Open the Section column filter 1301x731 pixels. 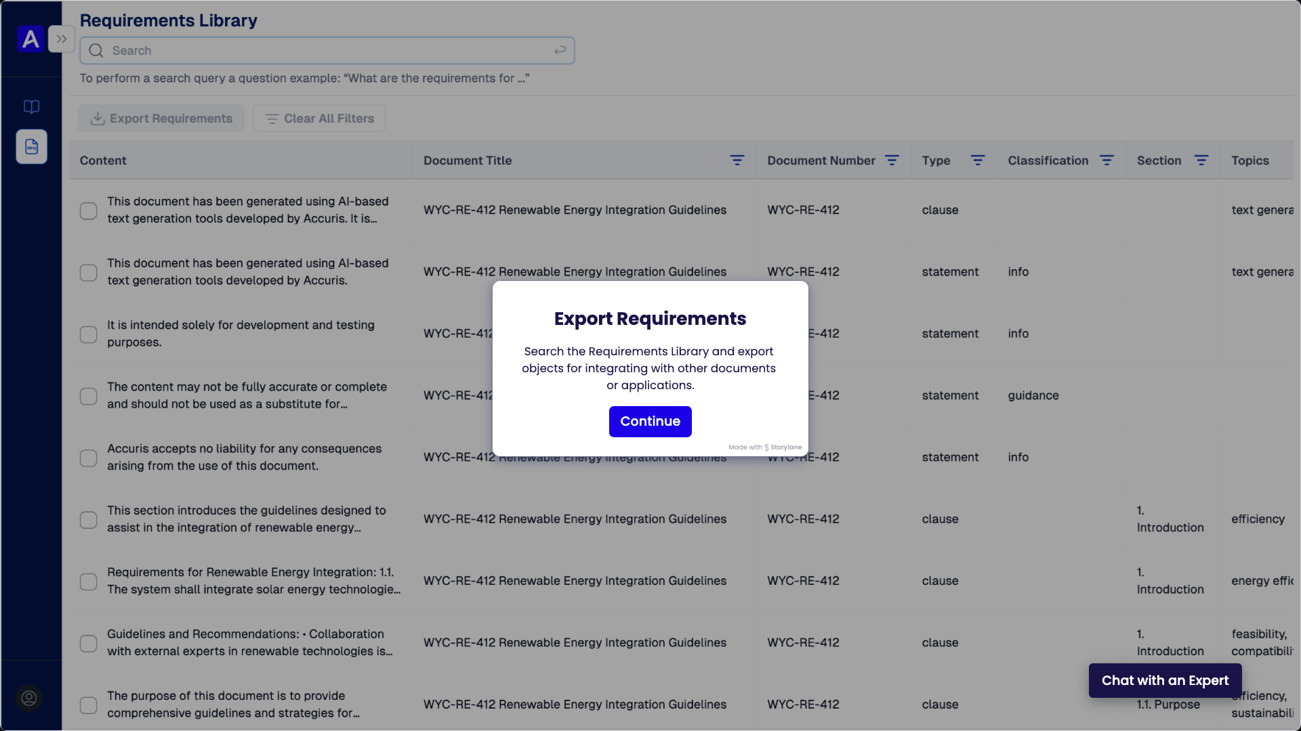(1201, 160)
